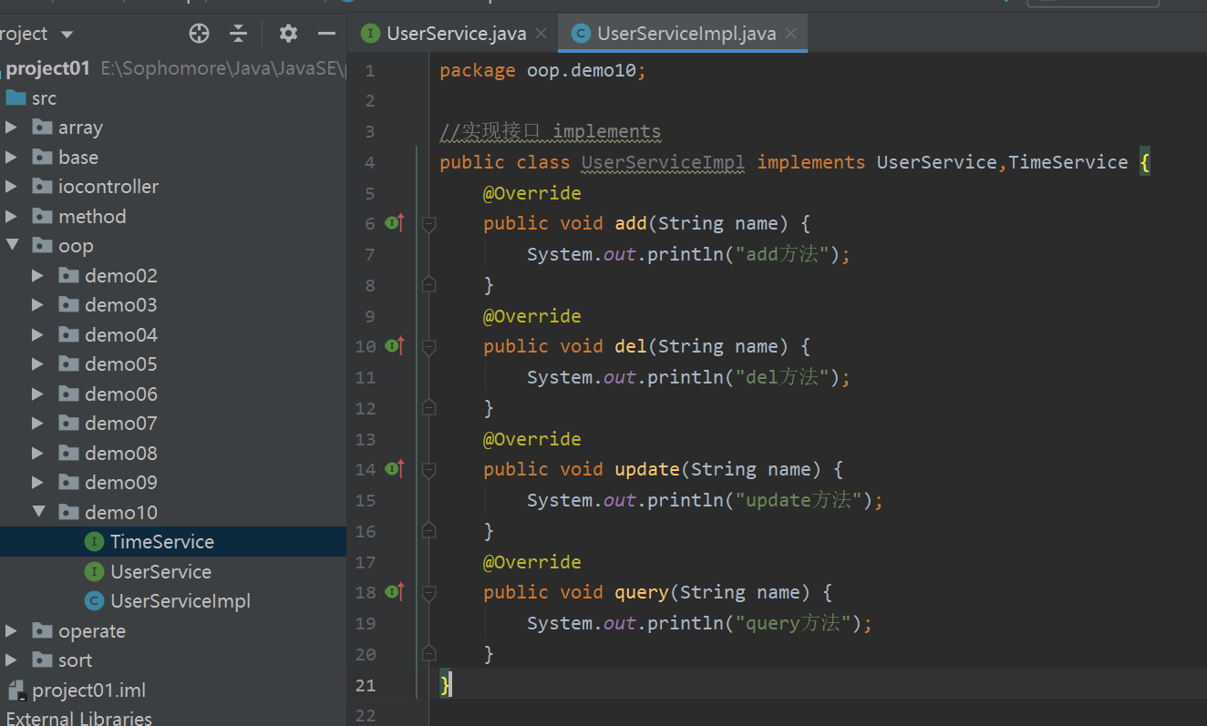Open the Project view type dropdown
Viewport: 1207px width, 726px height.
67,35
